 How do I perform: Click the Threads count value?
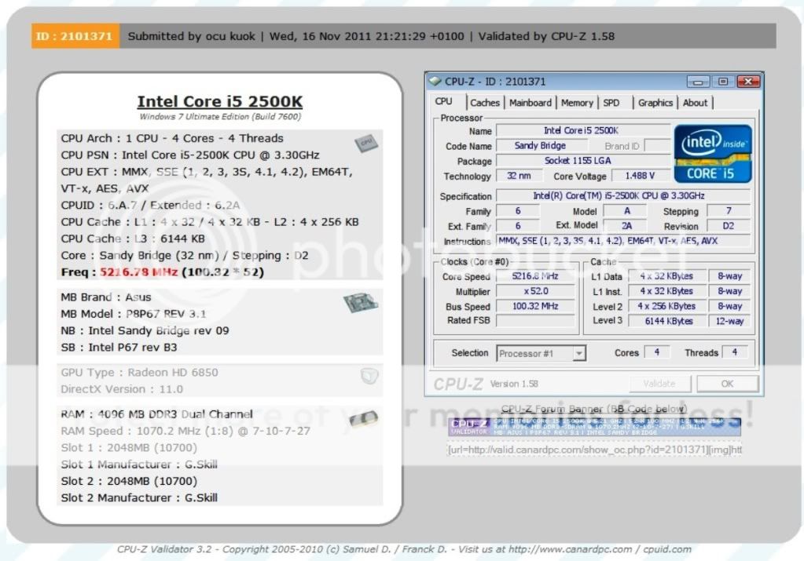pyautogui.click(x=735, y=352)
